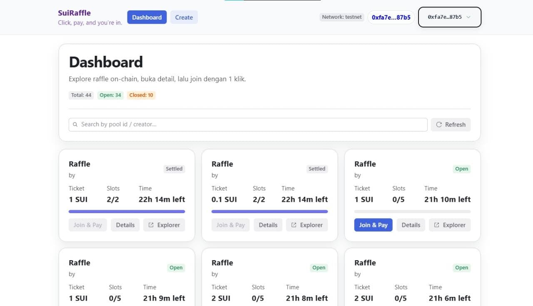Click the refresh arrow icon
This screenshot has width=533, height=306.
(439, 124)
